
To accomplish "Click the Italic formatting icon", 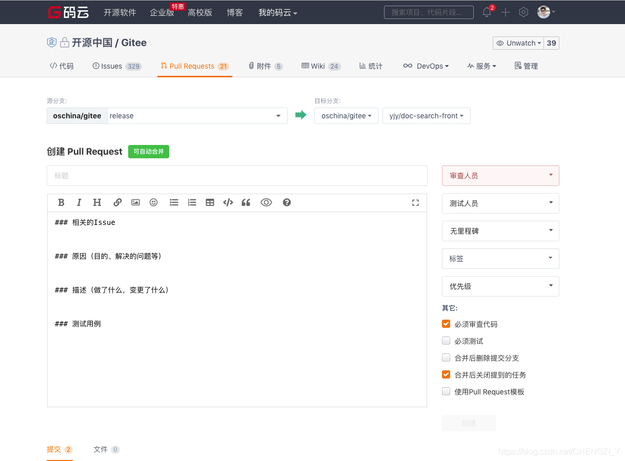I will click(x=79, y=202).
